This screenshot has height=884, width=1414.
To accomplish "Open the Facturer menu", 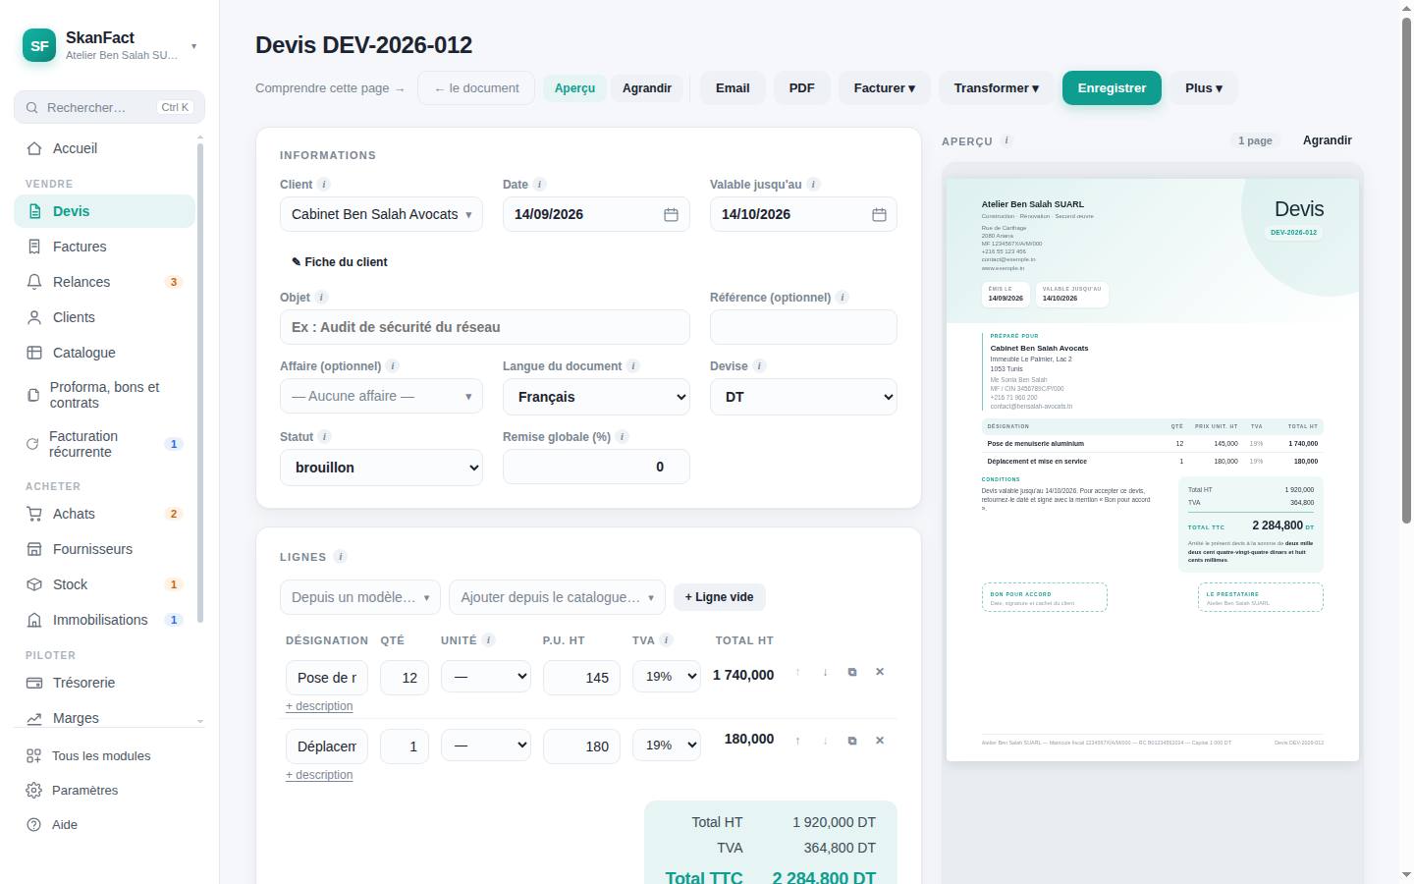I will coord(885,88).
